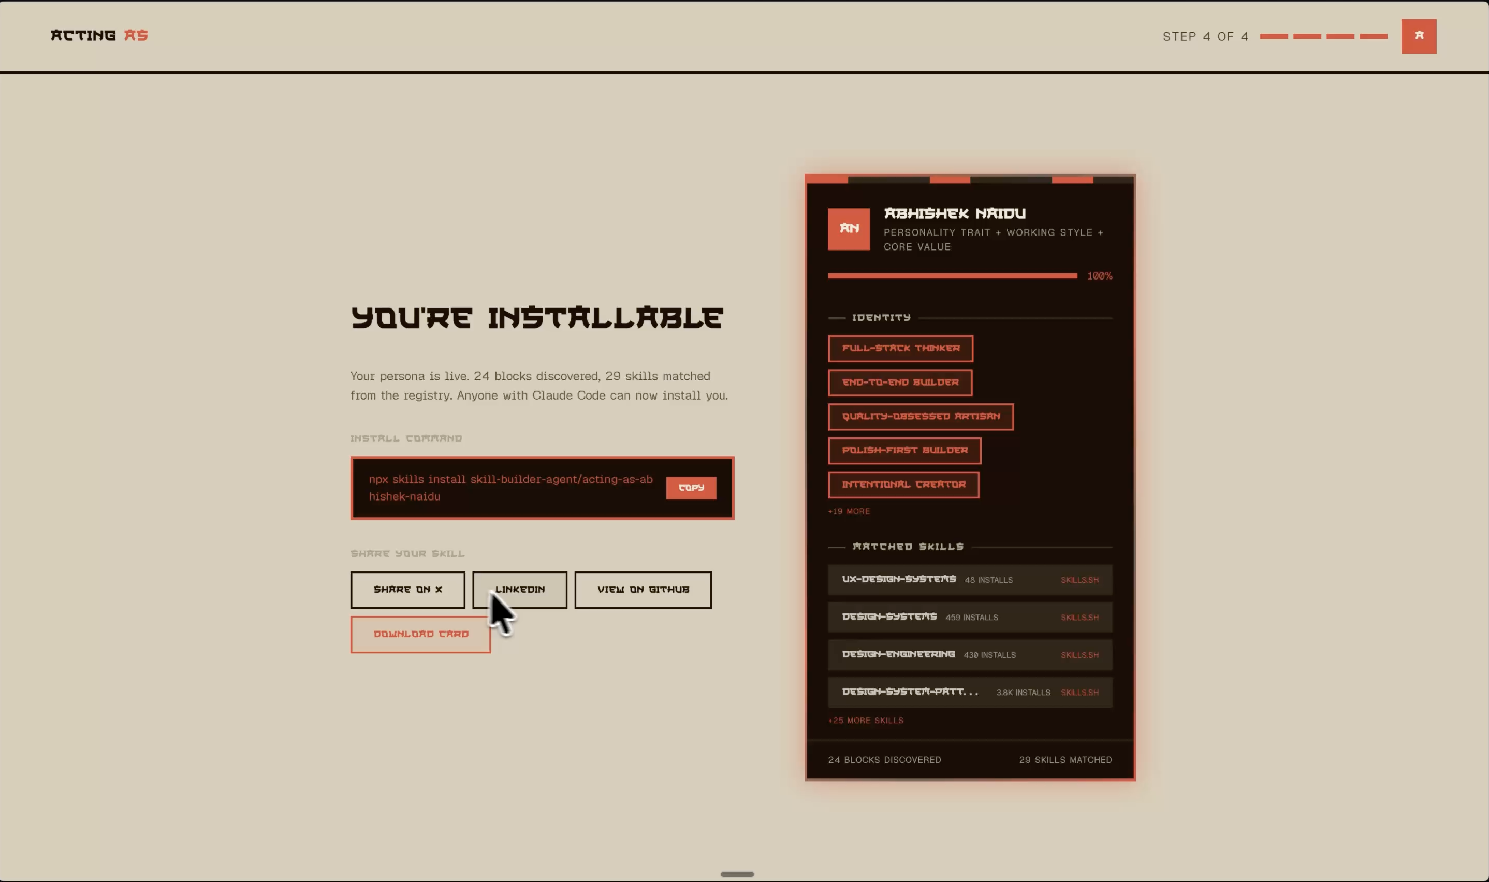Click Share on X button
This screenshot has height=882, width=1489.
click(407, 590)
